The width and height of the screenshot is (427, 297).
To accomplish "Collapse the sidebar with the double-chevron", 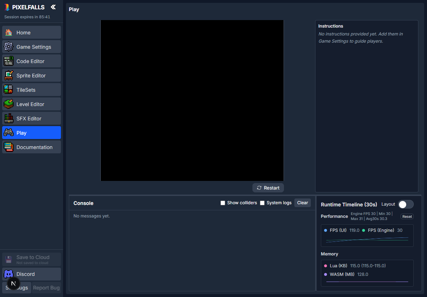I will (x=53, y=7).
